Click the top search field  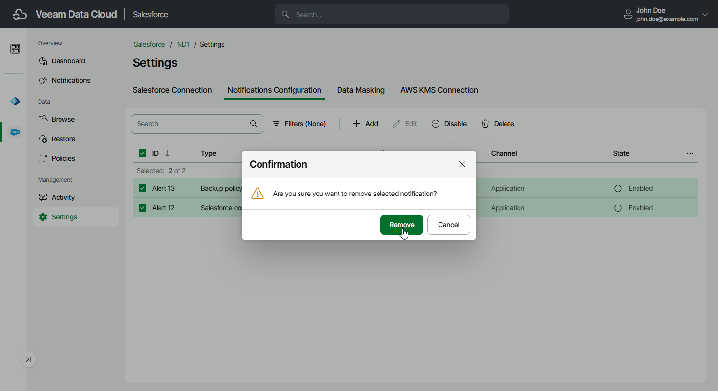click(392, 15)
